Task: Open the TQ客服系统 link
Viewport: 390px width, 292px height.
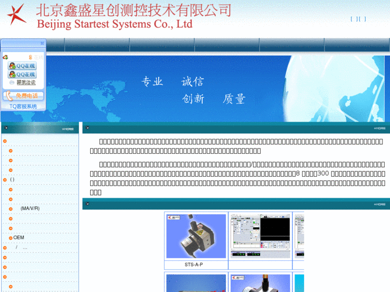Action: pyautogui.click(x=23, y=107)
